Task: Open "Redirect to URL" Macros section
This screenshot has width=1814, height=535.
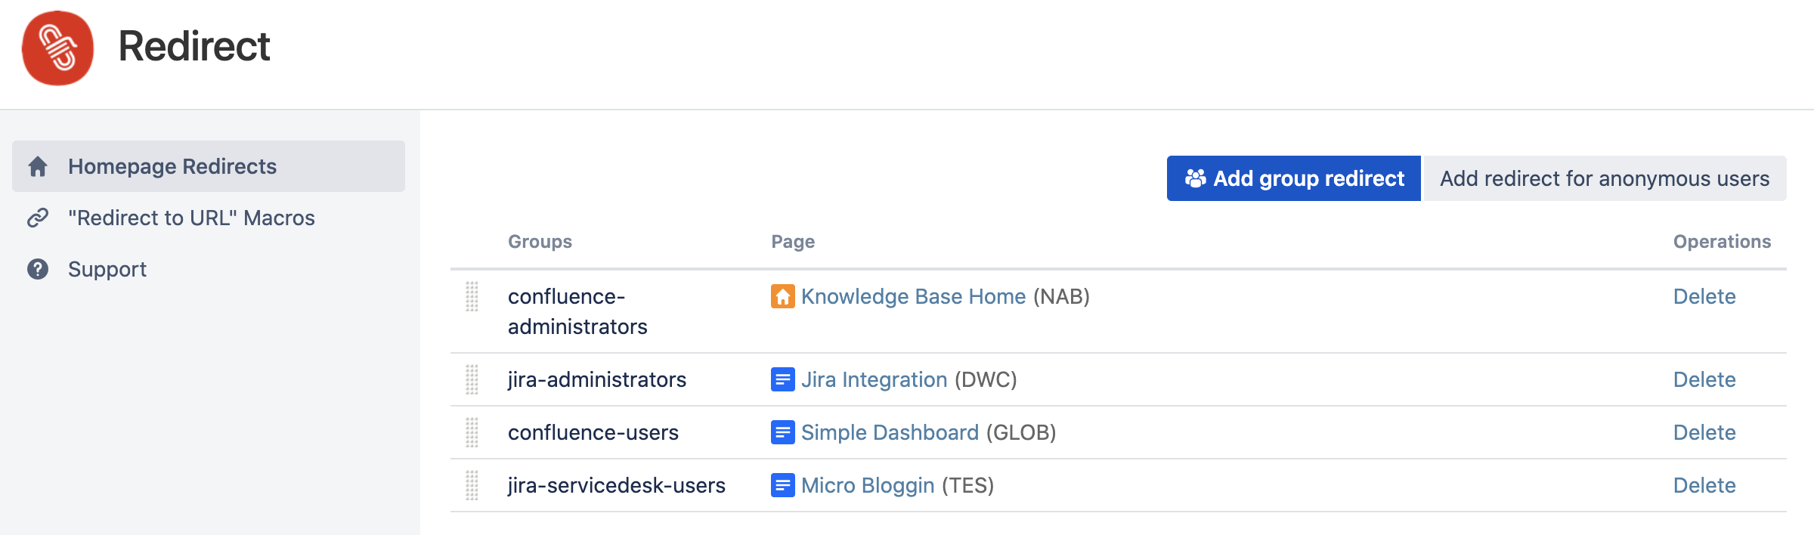Action: coord(191,218)
